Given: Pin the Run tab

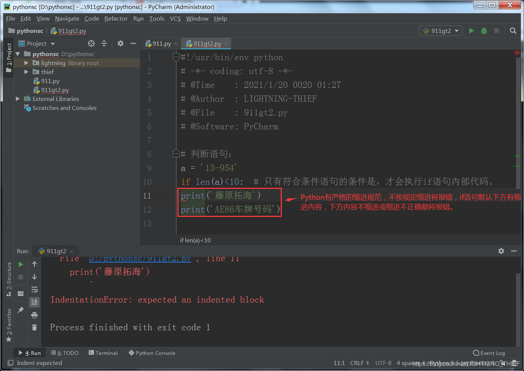Looking at the screenshot, I should tap(21, 310).
